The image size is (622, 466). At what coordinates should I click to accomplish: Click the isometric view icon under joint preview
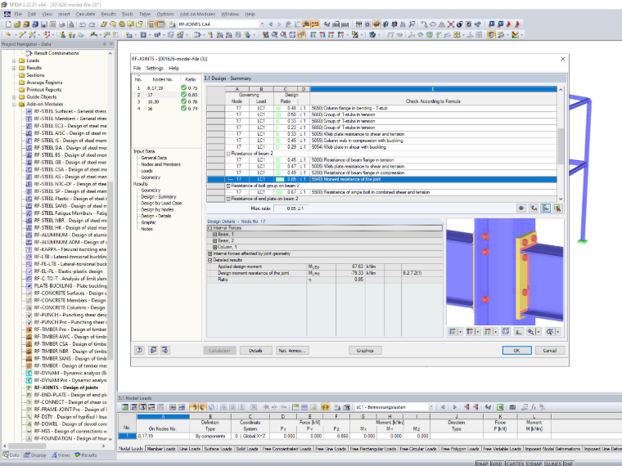(506, 332)
